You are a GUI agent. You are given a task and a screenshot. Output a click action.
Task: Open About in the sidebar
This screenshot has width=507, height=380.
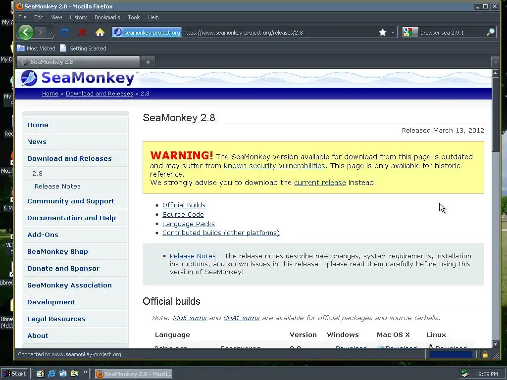coord(38,335)
